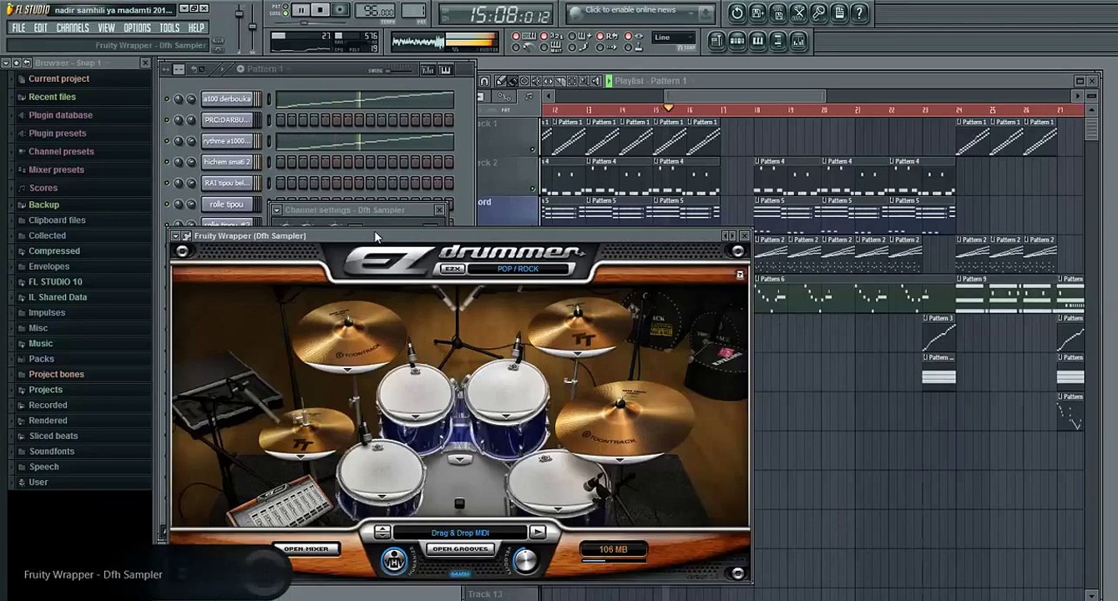This screenshot has width=1118, height=601.
Task: Toggle step 1 of PRC:DARBU channel
Action: click(x=281, y=120)
